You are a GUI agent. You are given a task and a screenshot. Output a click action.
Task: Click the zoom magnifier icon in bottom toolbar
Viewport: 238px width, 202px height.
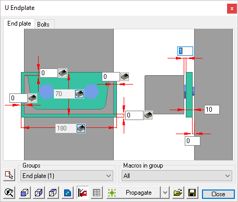point(9,193)
